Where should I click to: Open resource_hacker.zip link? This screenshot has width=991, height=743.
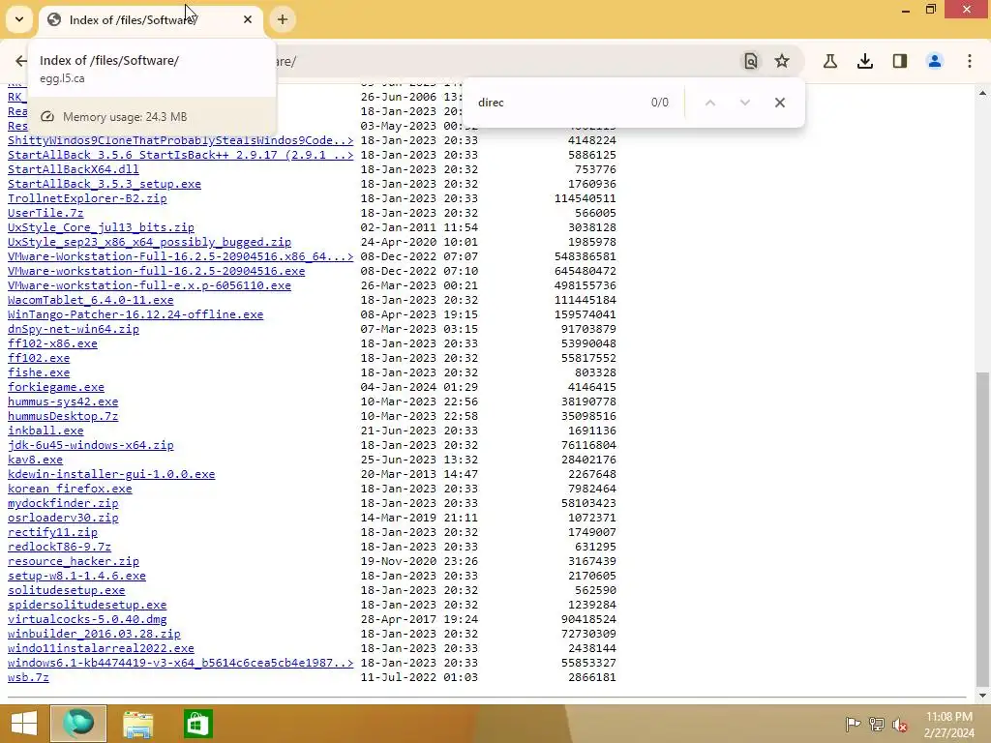(74, 562)
